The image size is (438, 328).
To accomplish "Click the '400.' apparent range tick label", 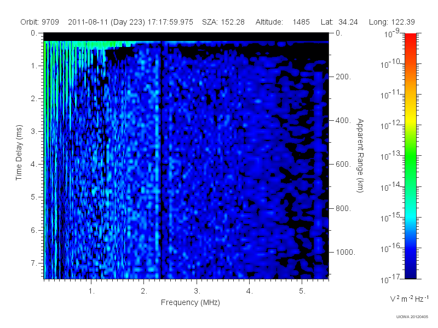I will (343, 120).
